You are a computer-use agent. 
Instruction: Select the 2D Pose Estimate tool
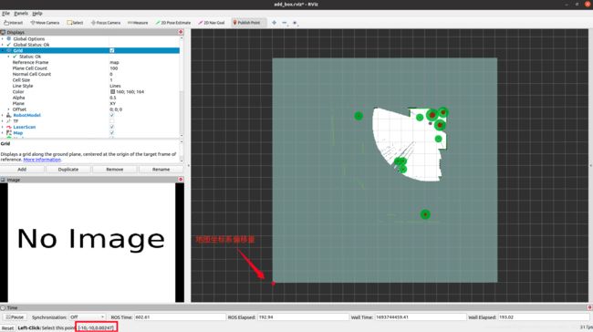[x=173, y=23]
